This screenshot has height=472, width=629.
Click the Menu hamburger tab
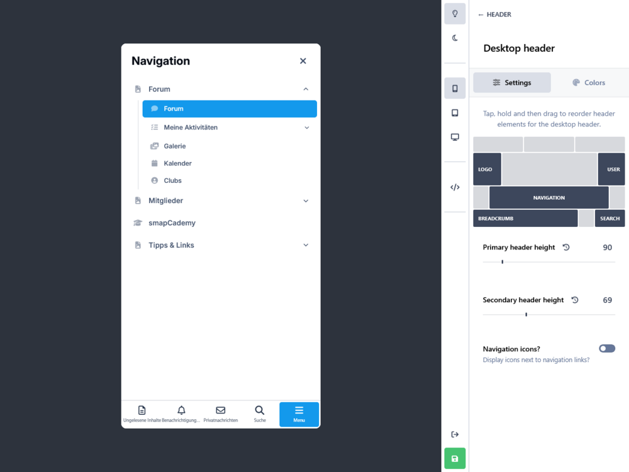point(299,414)
